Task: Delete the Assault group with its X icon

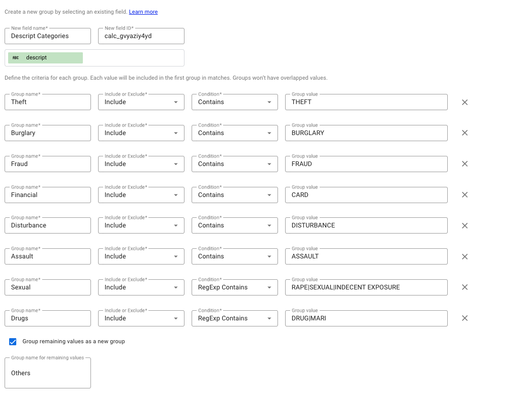Action: click(x=465, y=256)
